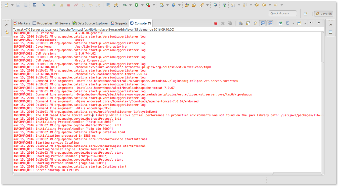Open the Back history dropdown arrow
The height and width of the screenshot is (186, 338).
(270, 5)
